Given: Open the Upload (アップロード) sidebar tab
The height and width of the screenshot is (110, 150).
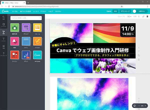Looking at the screenshot, I should point(3,54).
